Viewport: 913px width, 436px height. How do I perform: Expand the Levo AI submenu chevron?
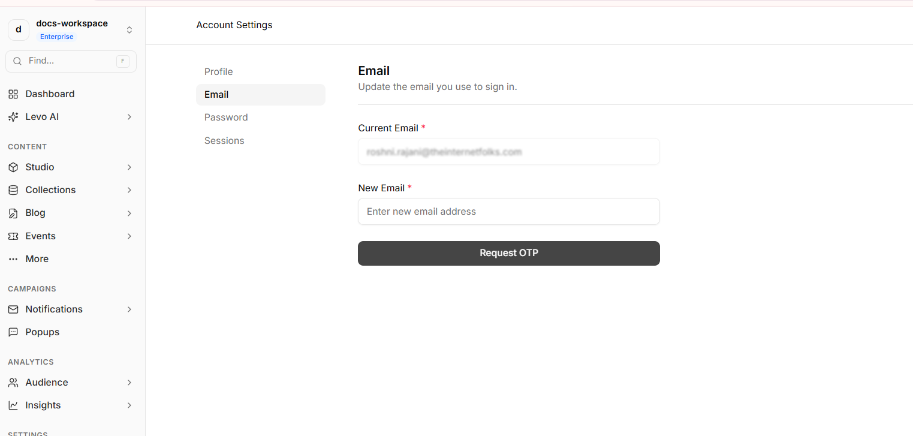129,117
